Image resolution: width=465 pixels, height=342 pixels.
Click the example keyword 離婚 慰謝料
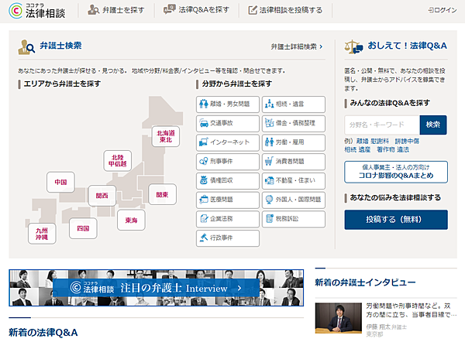[373, 142]
